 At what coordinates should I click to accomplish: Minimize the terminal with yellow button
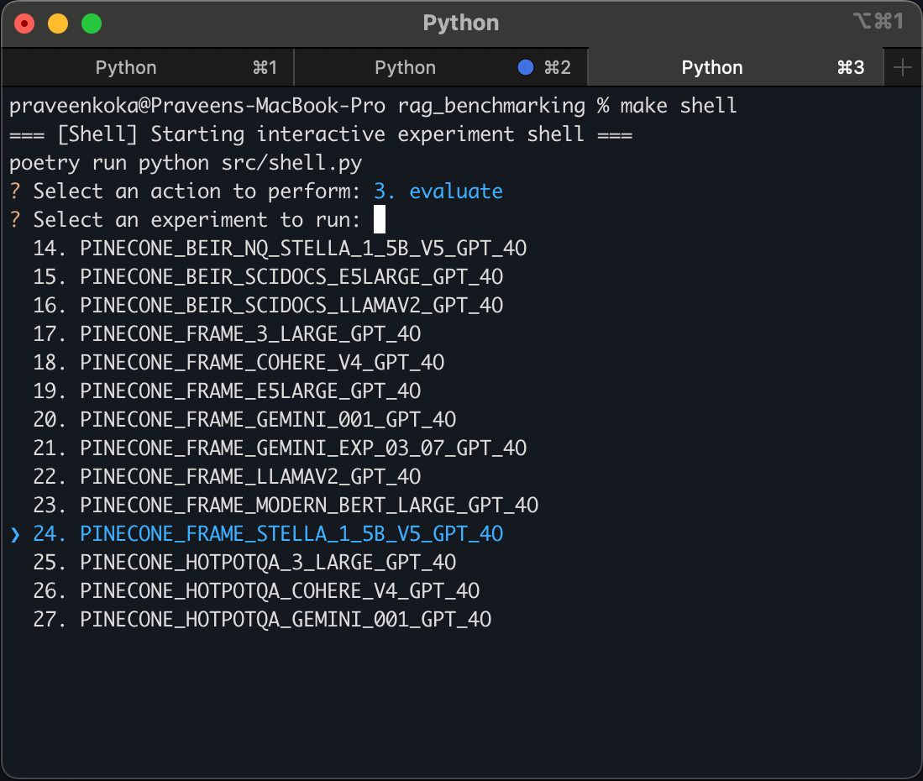pyautogui.click(x=58, y=24)
